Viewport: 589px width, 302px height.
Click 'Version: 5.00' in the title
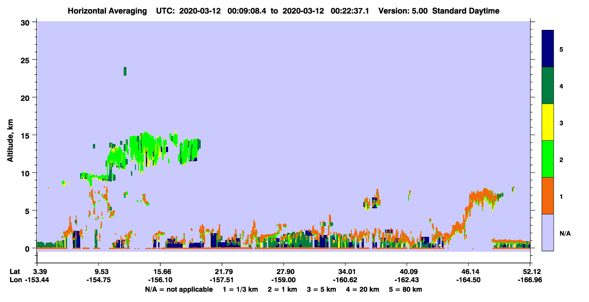coord(403,11)
